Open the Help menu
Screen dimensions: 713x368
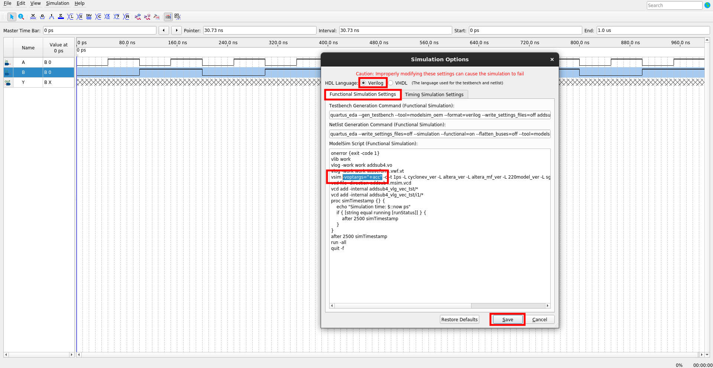80,3
